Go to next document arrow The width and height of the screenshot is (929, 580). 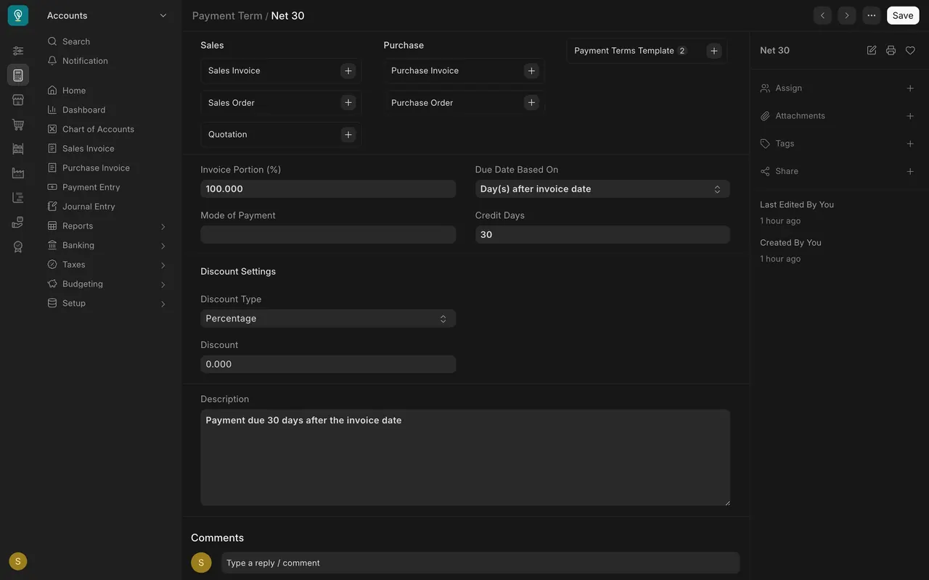(x=847, y=15)
